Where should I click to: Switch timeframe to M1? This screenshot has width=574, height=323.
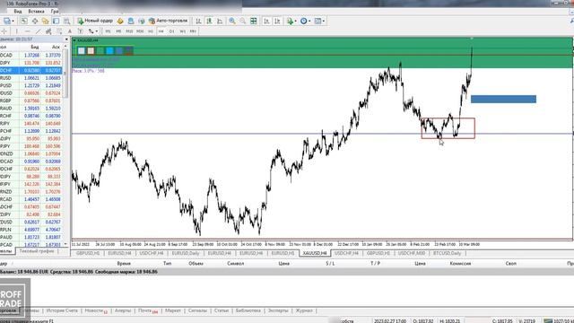pyautogui.click(x=108, y=31)
